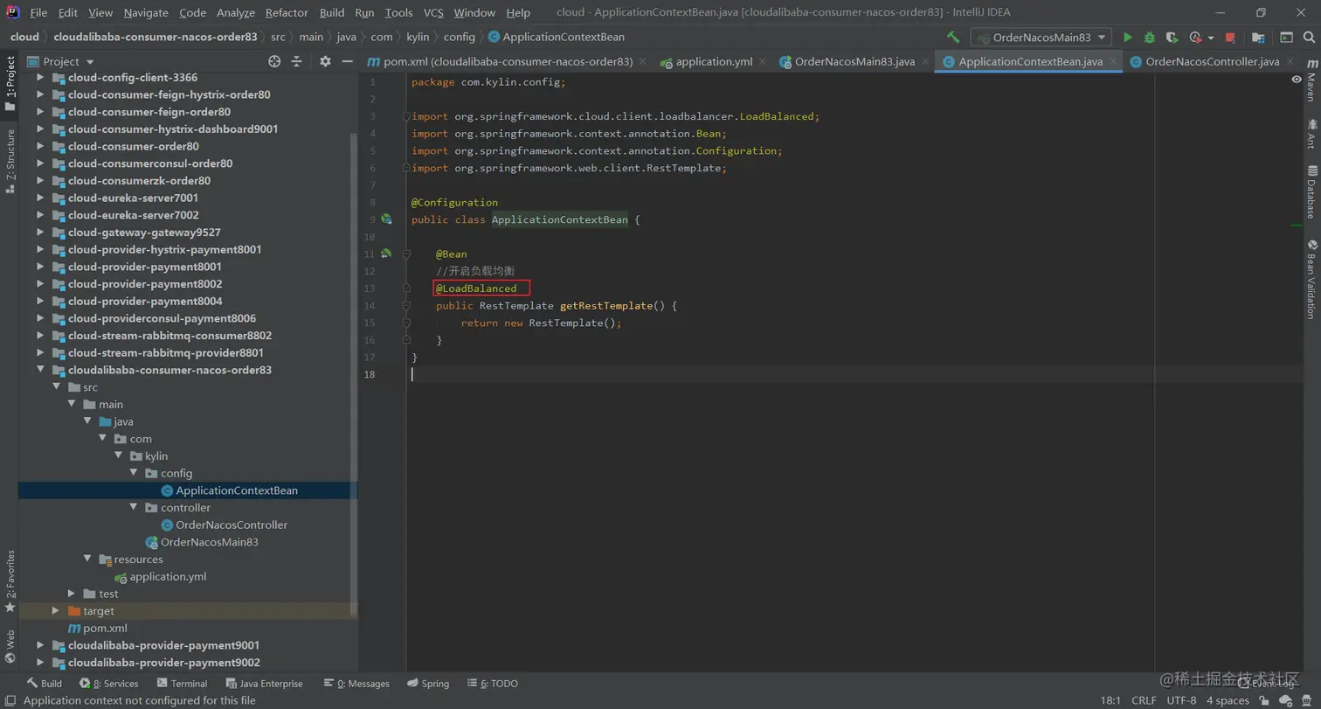The width and height of the screenshot is (1321, 709).
Task: Open the Build tool window
Action: [44, 684]
